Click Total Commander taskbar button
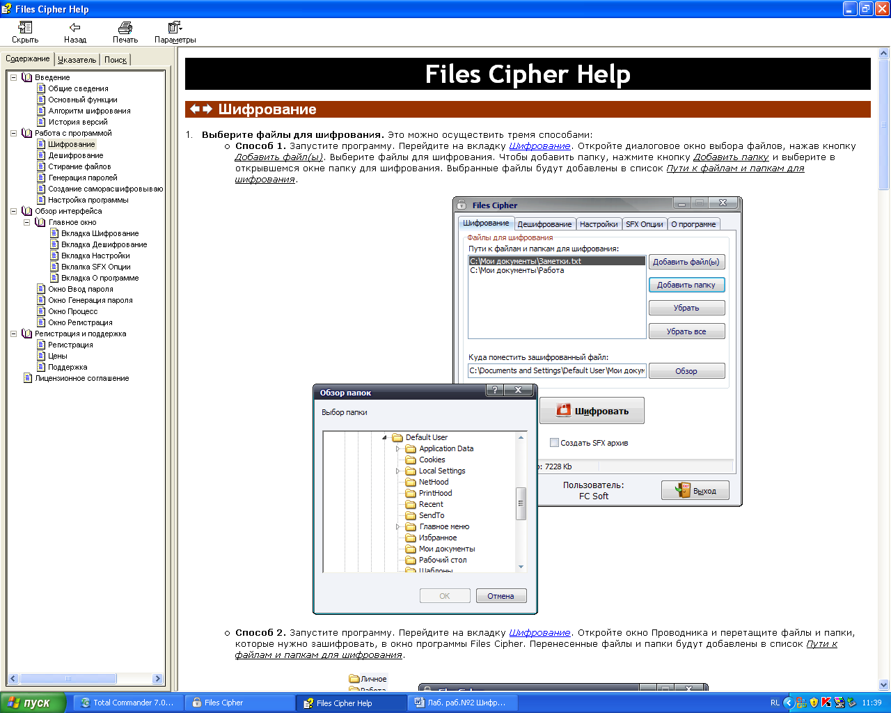The height and width of the screenshot is (713, 891). tap(127, 703)
